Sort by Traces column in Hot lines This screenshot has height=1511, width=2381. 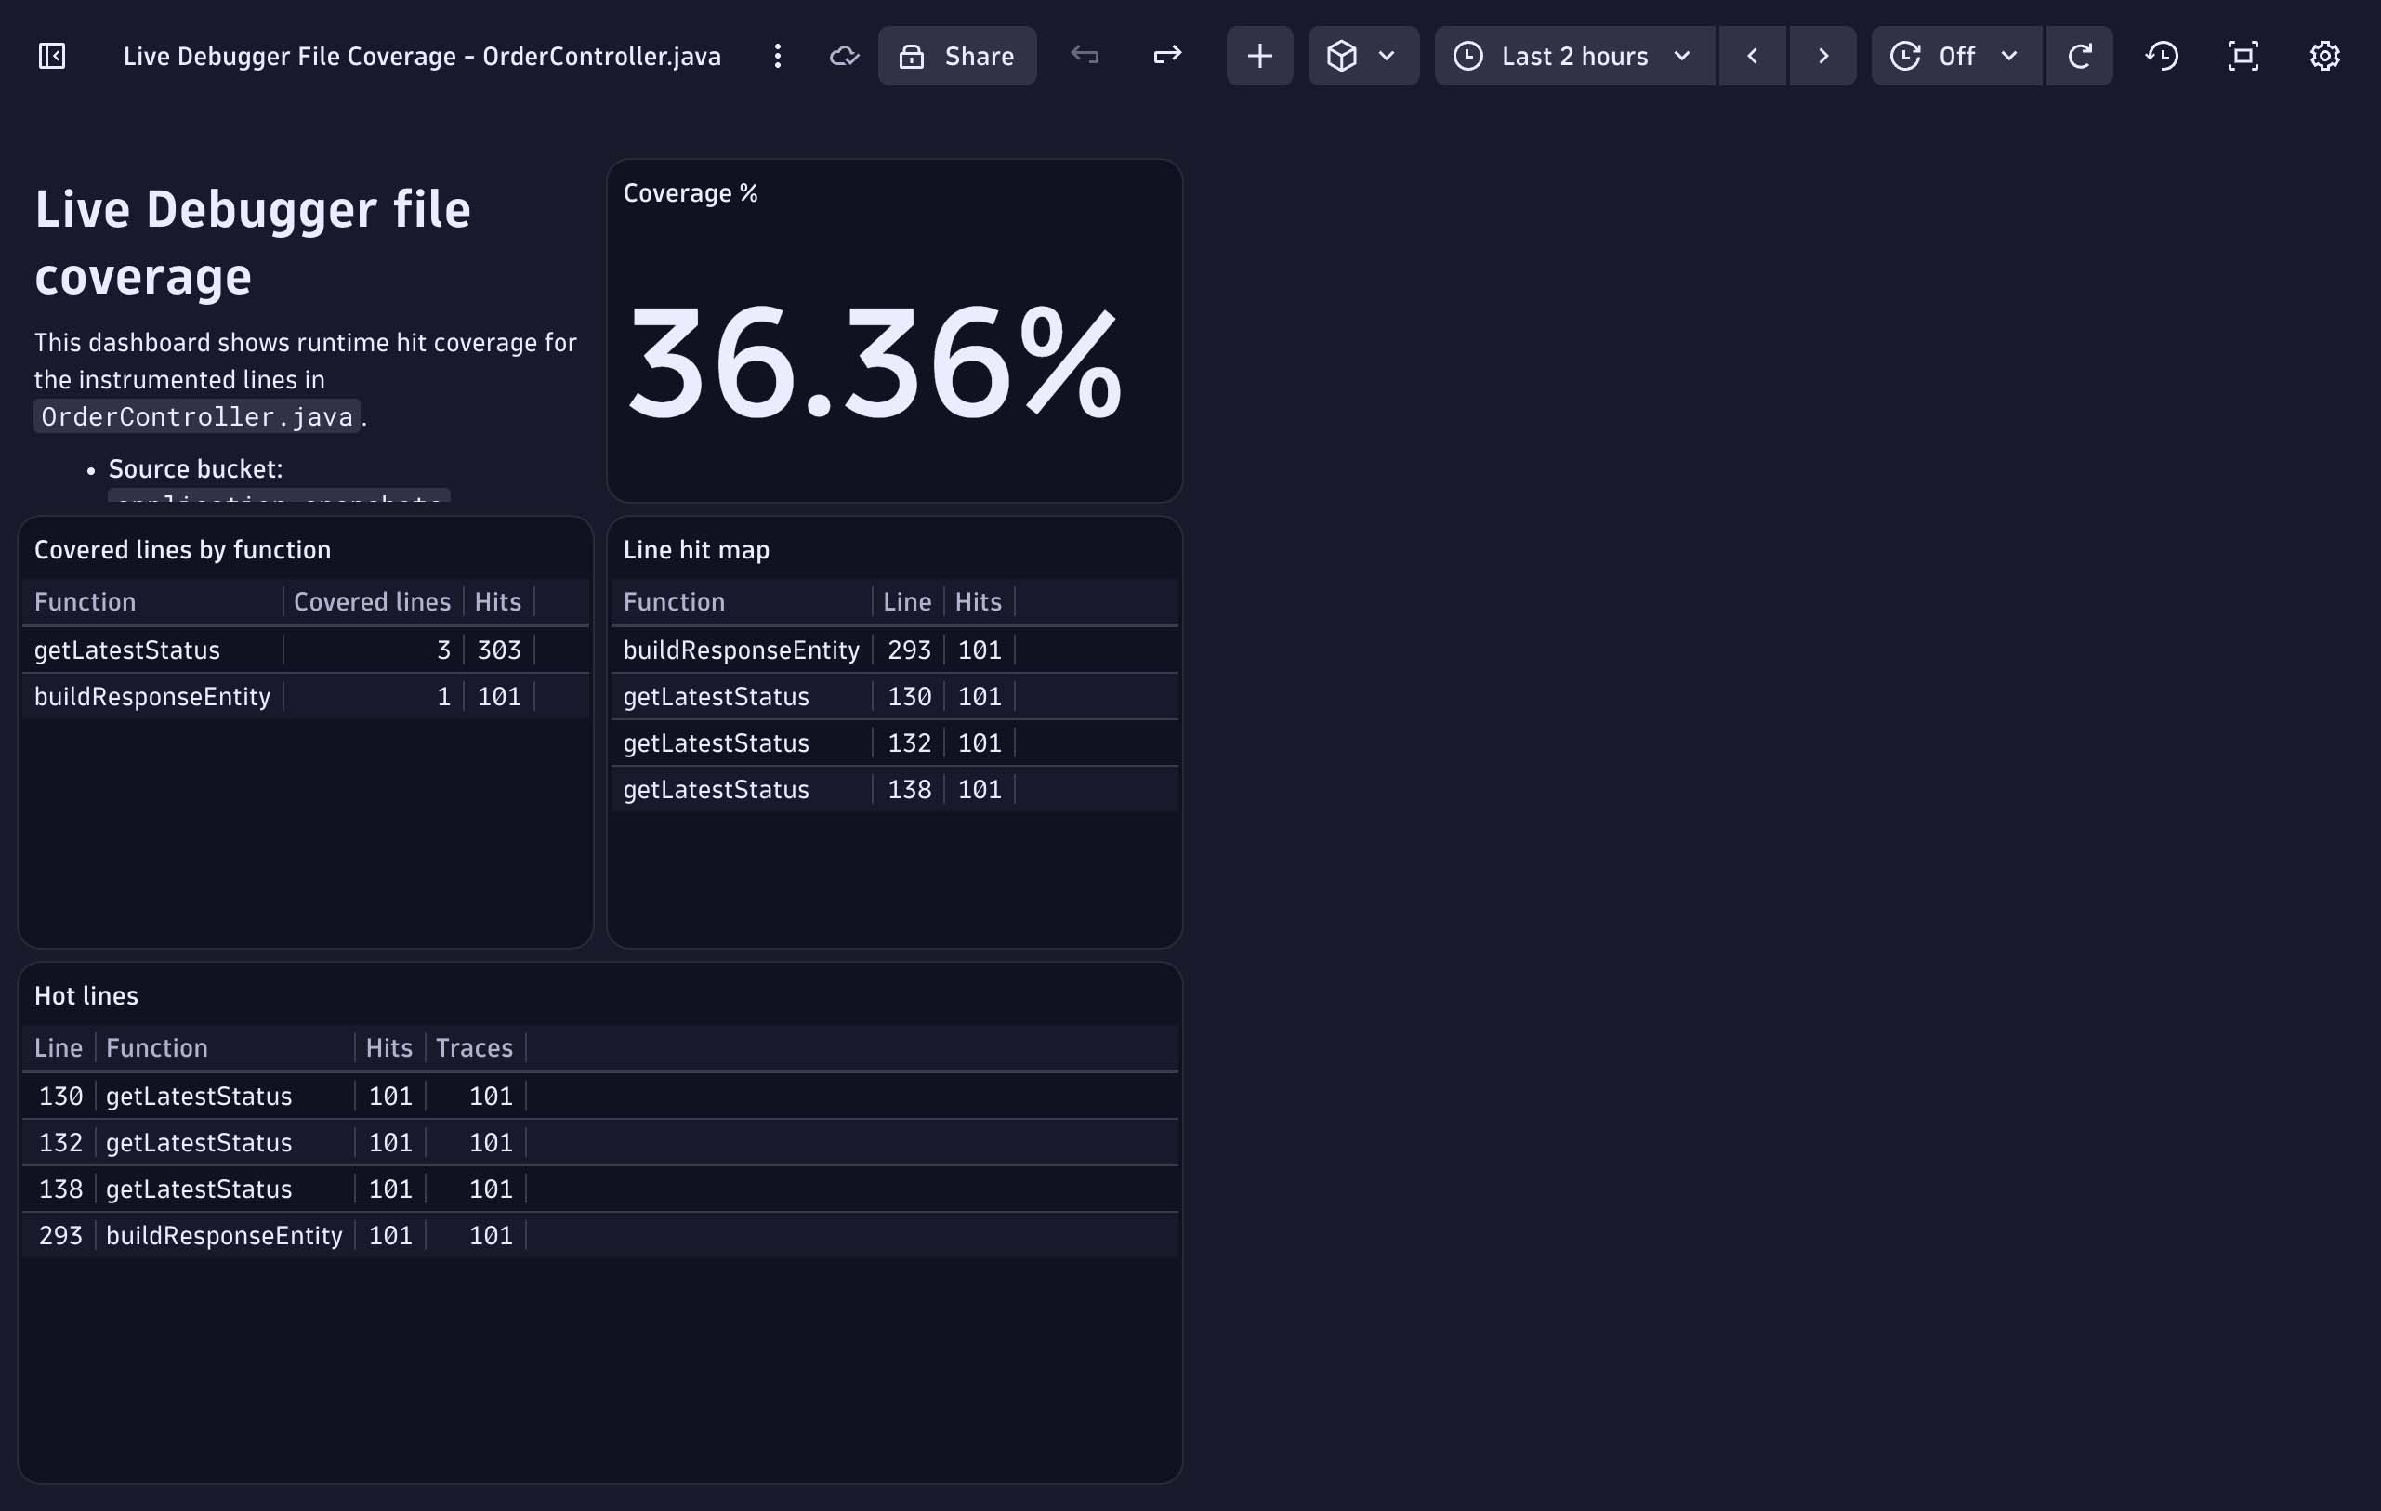point(474,1047)
